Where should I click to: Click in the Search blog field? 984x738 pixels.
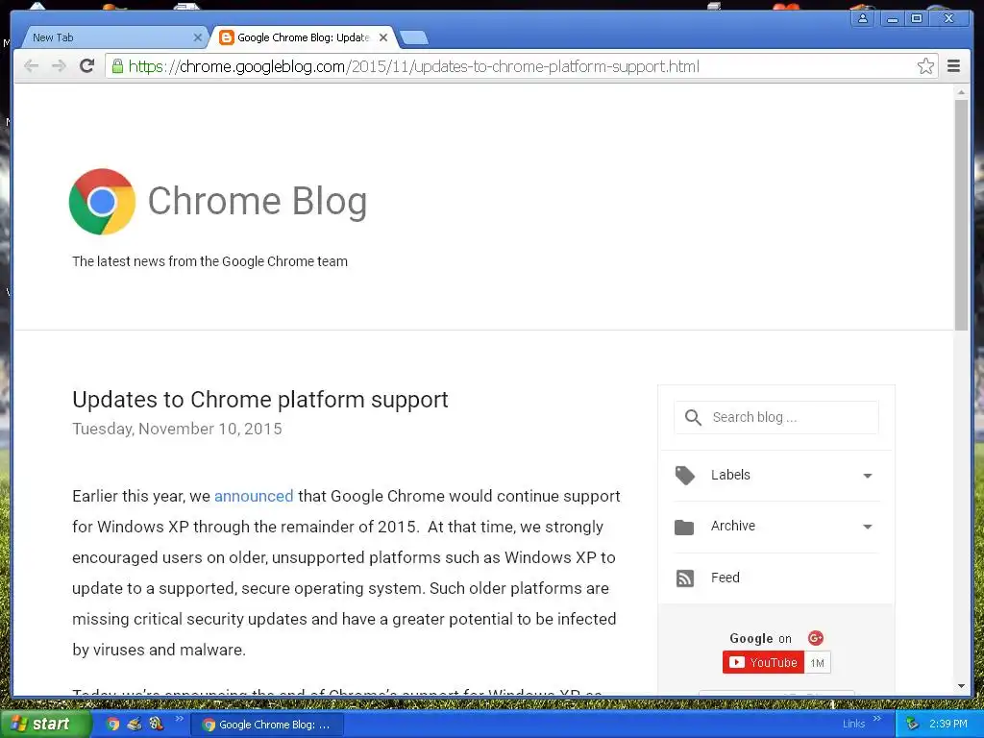[776, 417]
